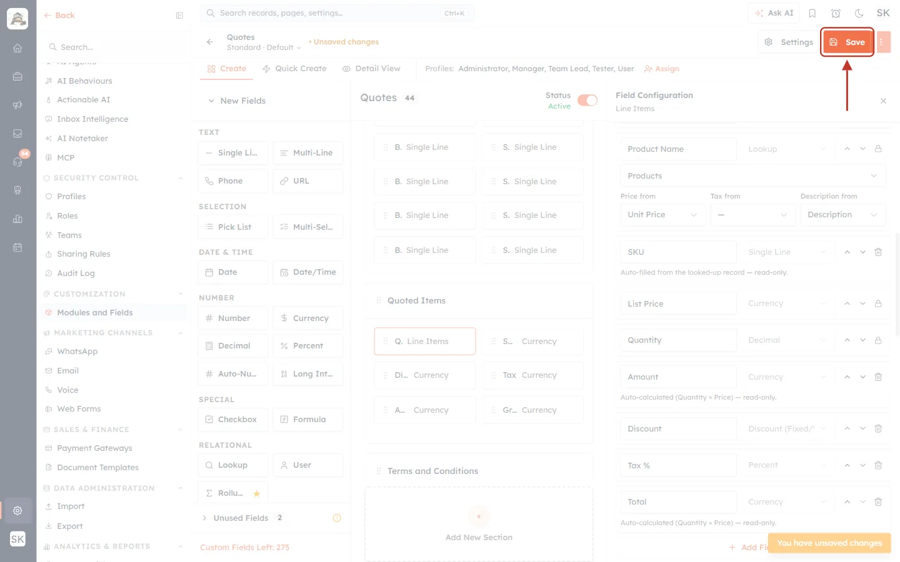The width and height of the screenshot is (900, 562).
Task: Click the Unused Fields info icon
Action: tap(337, 518)
